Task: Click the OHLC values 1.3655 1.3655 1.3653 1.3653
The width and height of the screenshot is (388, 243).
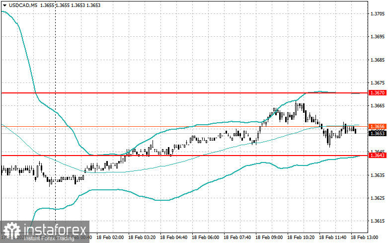Action: (70, 5)
